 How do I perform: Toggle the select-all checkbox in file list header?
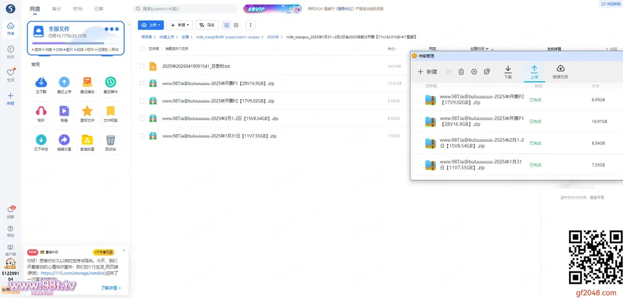142,49
